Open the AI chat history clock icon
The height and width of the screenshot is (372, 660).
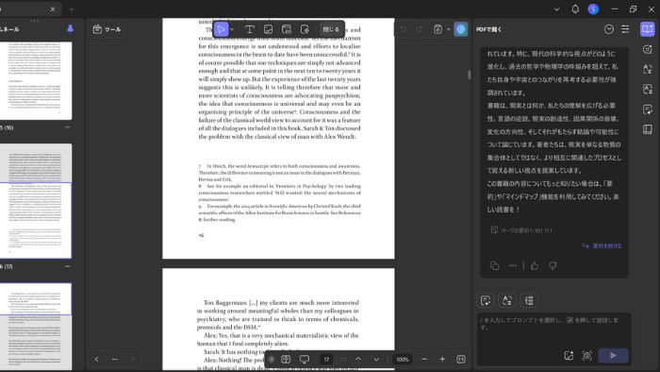click(x=609, y=29)
